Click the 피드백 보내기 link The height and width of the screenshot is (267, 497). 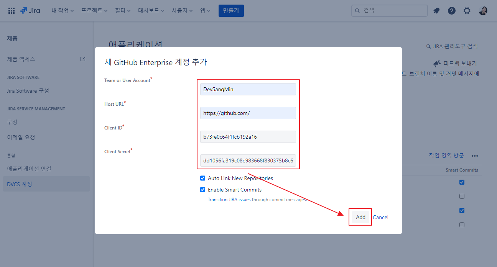pyautogui.click(x=460, y=63)
